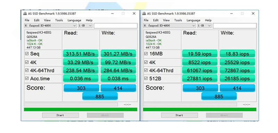Open Edit menu in right window
The image size is (278, 133).
click(x=156, y=20)
